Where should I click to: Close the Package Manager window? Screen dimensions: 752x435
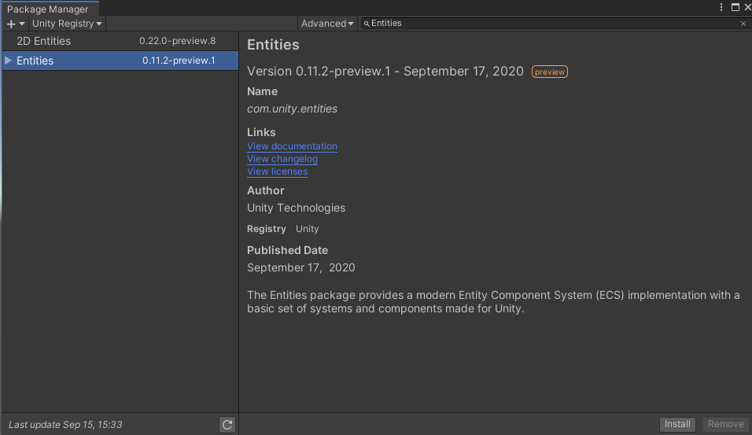tap(747, 7)
